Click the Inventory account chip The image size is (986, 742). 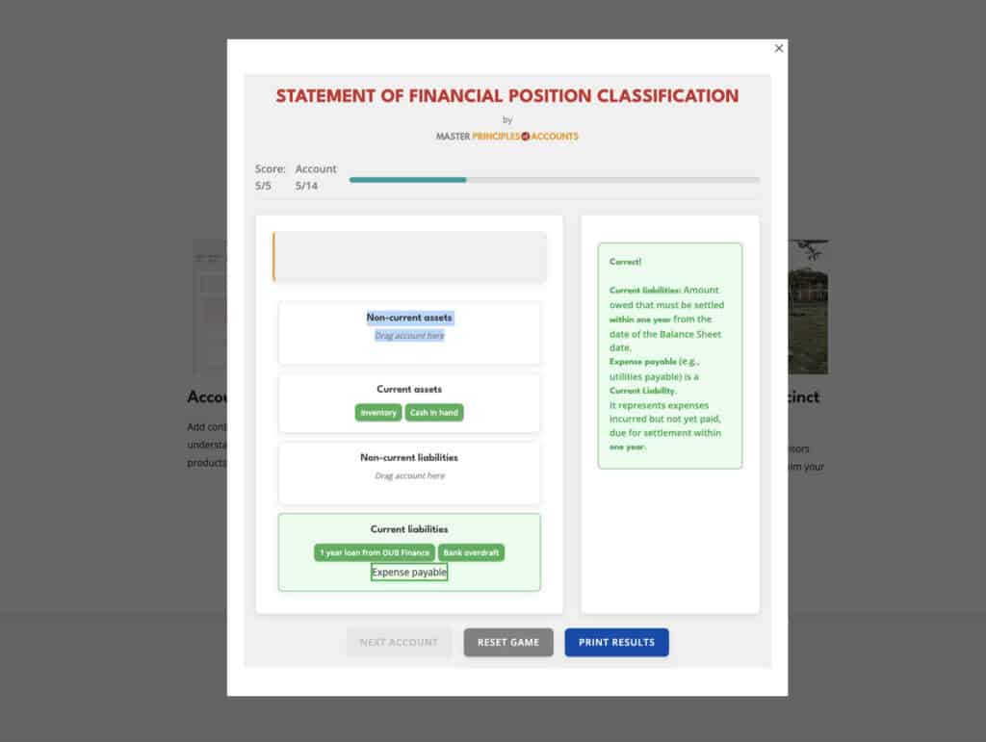pyautogui.click(x=378, y=413)
